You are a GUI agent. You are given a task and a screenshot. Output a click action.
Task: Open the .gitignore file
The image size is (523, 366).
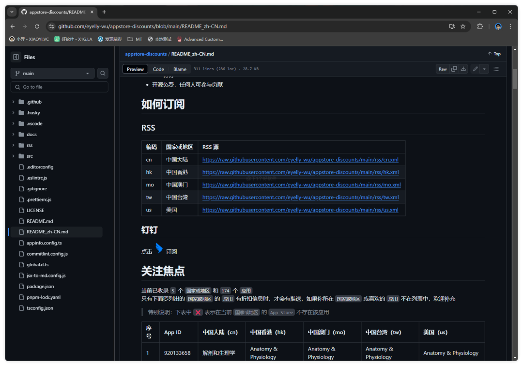(37, 189)
